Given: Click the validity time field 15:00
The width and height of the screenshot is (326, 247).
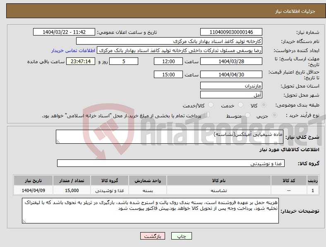Looking at the screenshot, I should click(168, 74).
